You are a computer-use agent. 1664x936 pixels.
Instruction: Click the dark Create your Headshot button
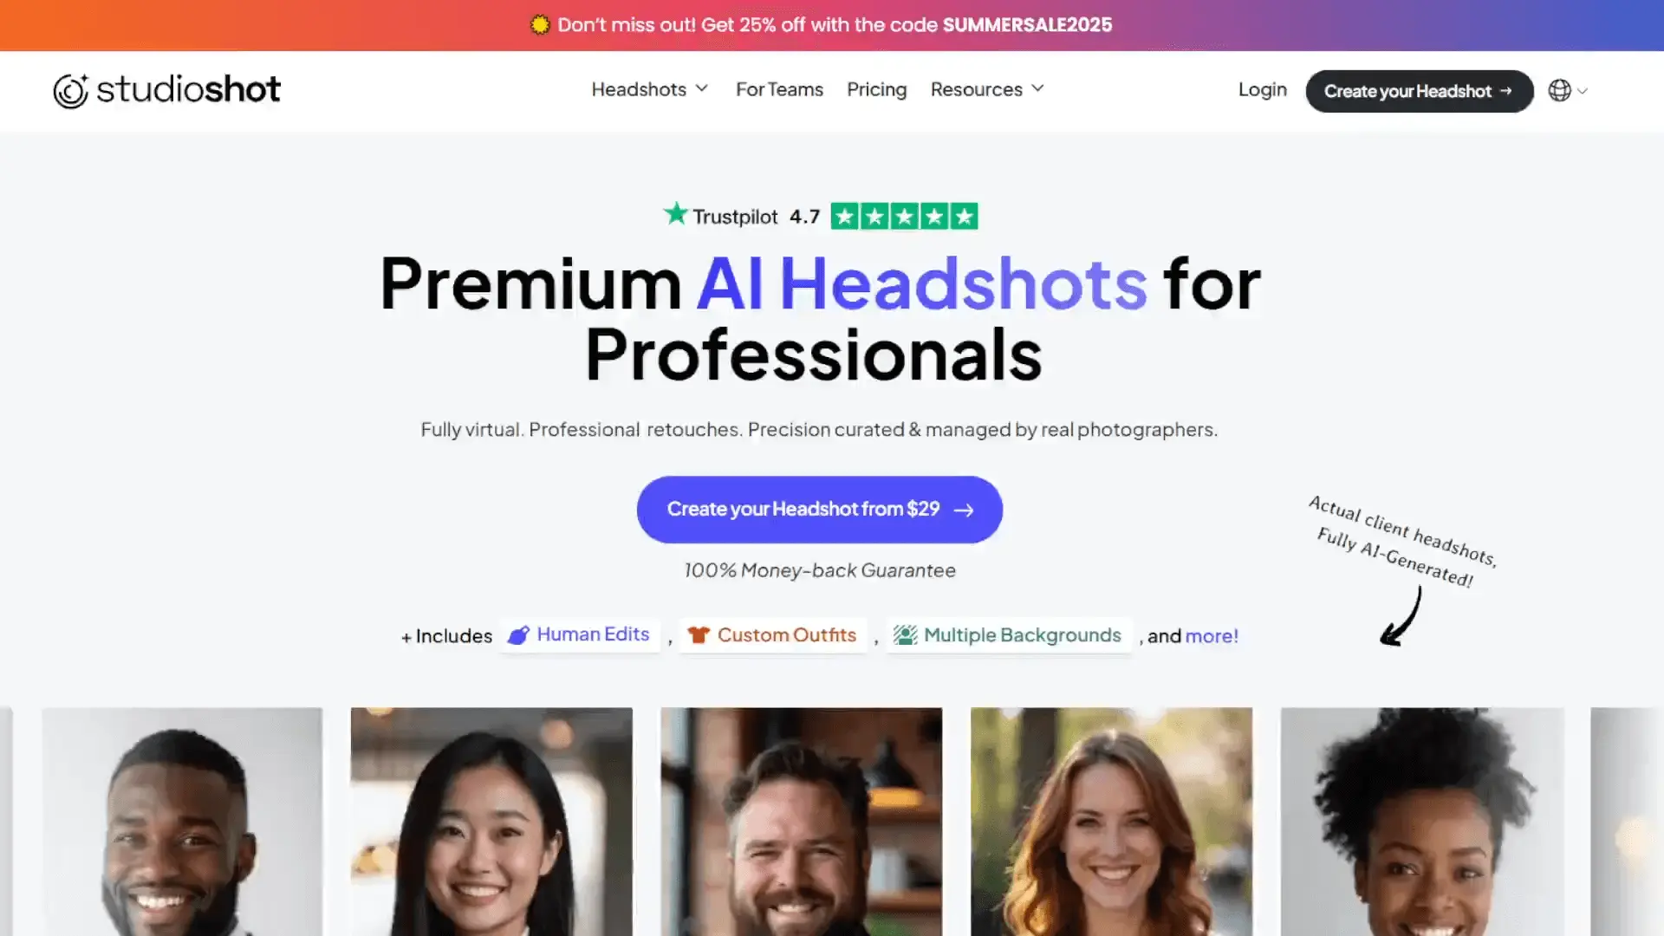[x=1419, y=91]
